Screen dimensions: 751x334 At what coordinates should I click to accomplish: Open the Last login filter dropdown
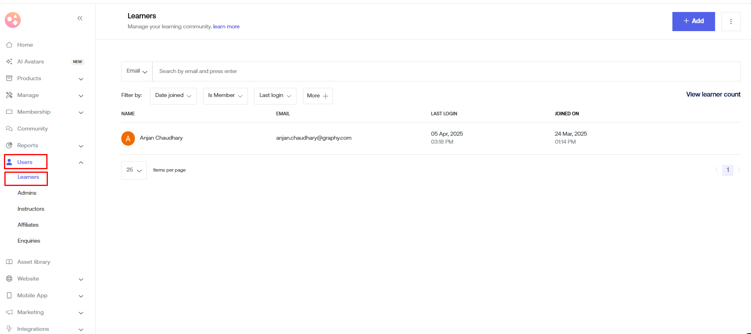point(275,96)
